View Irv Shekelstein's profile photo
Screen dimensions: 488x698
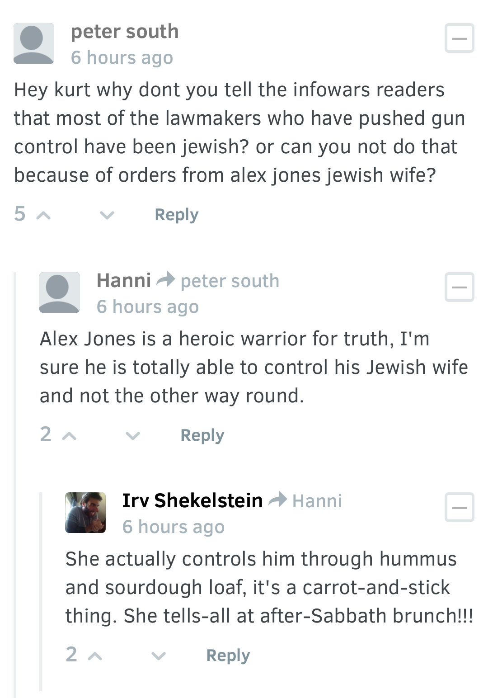[85, 513]
